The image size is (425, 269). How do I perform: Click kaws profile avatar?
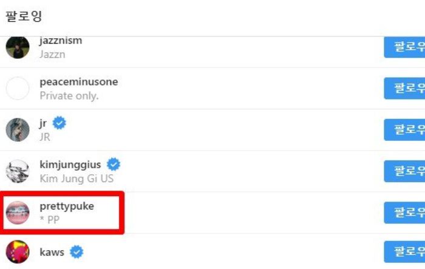tap(18, 252)
